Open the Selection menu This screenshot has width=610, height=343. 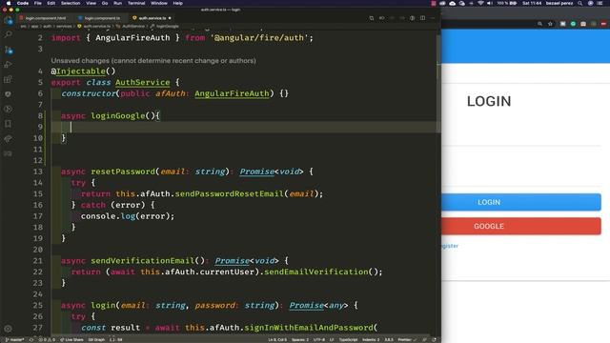click(x=71, y=3)
